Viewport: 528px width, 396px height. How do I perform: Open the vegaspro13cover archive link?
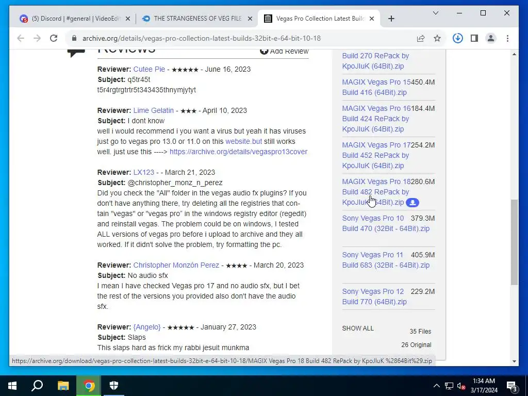tap(238, 152)
